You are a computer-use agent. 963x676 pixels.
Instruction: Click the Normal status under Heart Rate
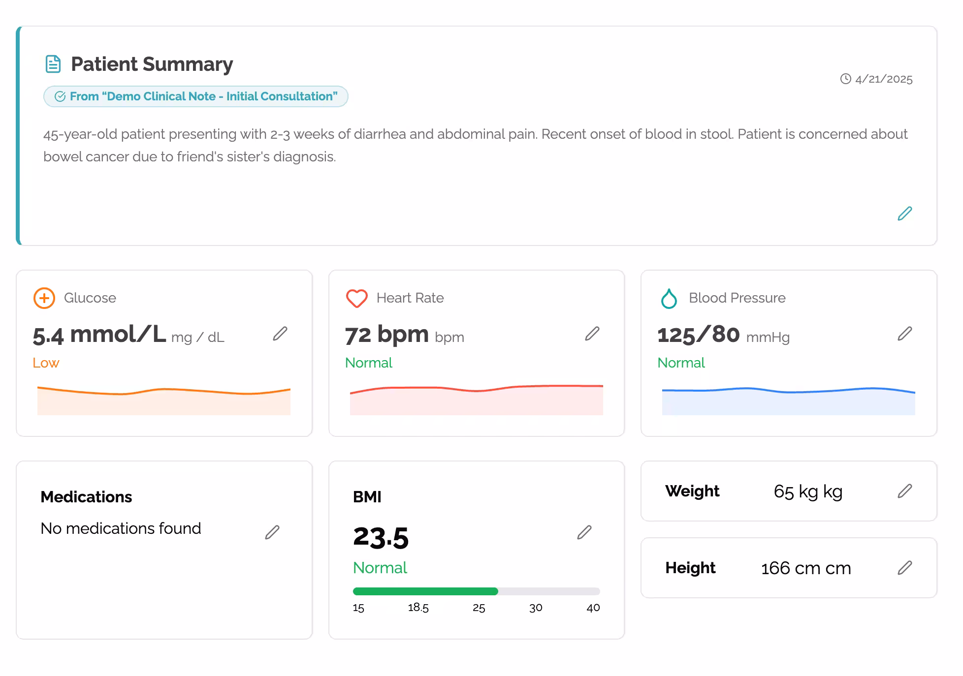(x=369, y=363)
